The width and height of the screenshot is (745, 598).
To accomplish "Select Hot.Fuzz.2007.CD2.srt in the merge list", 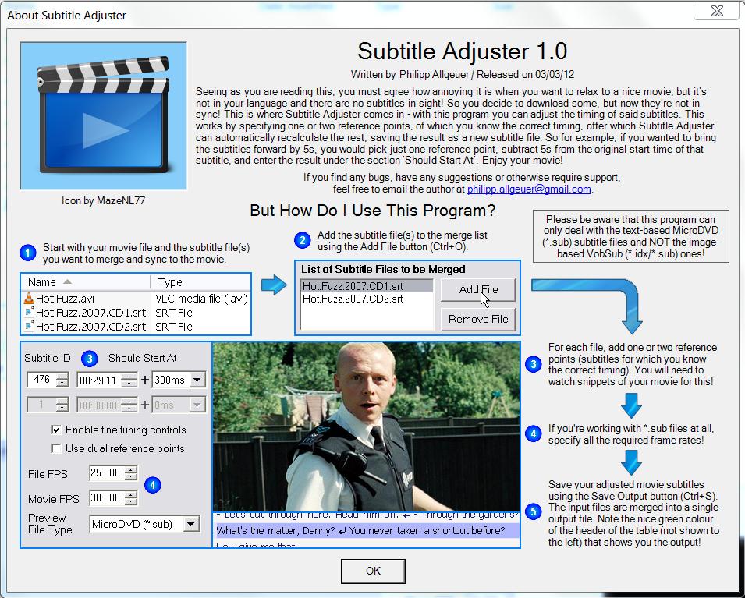I will tap(367, 299).
